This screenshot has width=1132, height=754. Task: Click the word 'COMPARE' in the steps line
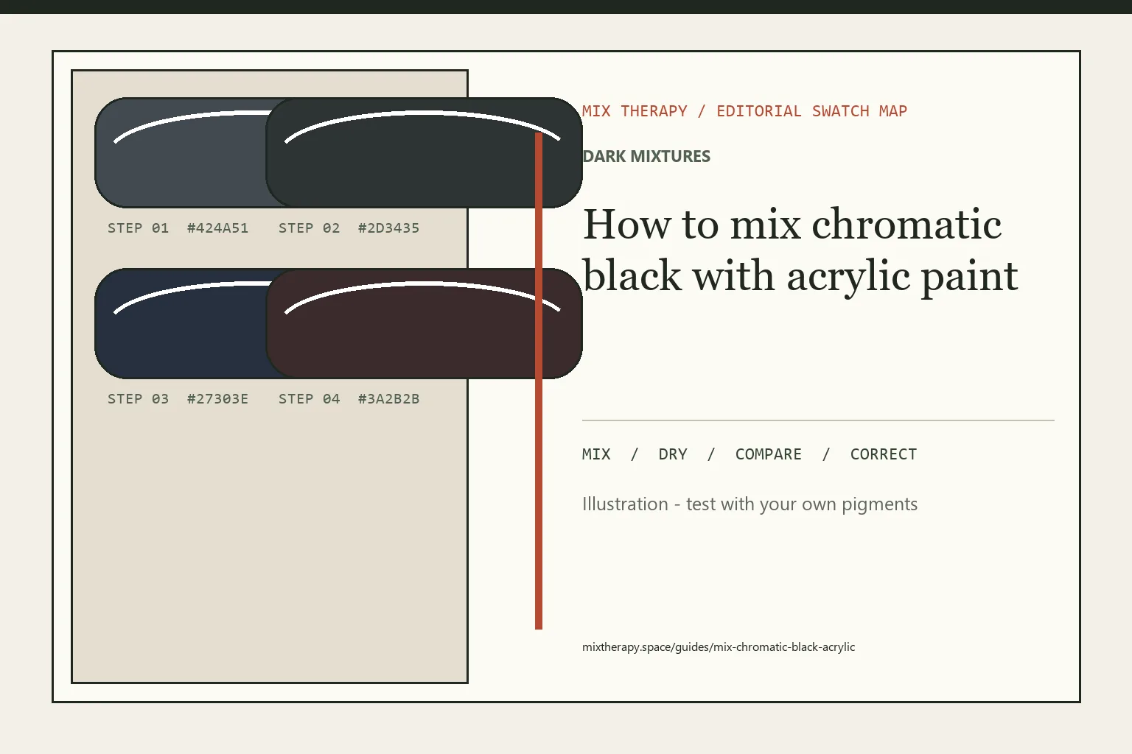click(x=769, y=454)
